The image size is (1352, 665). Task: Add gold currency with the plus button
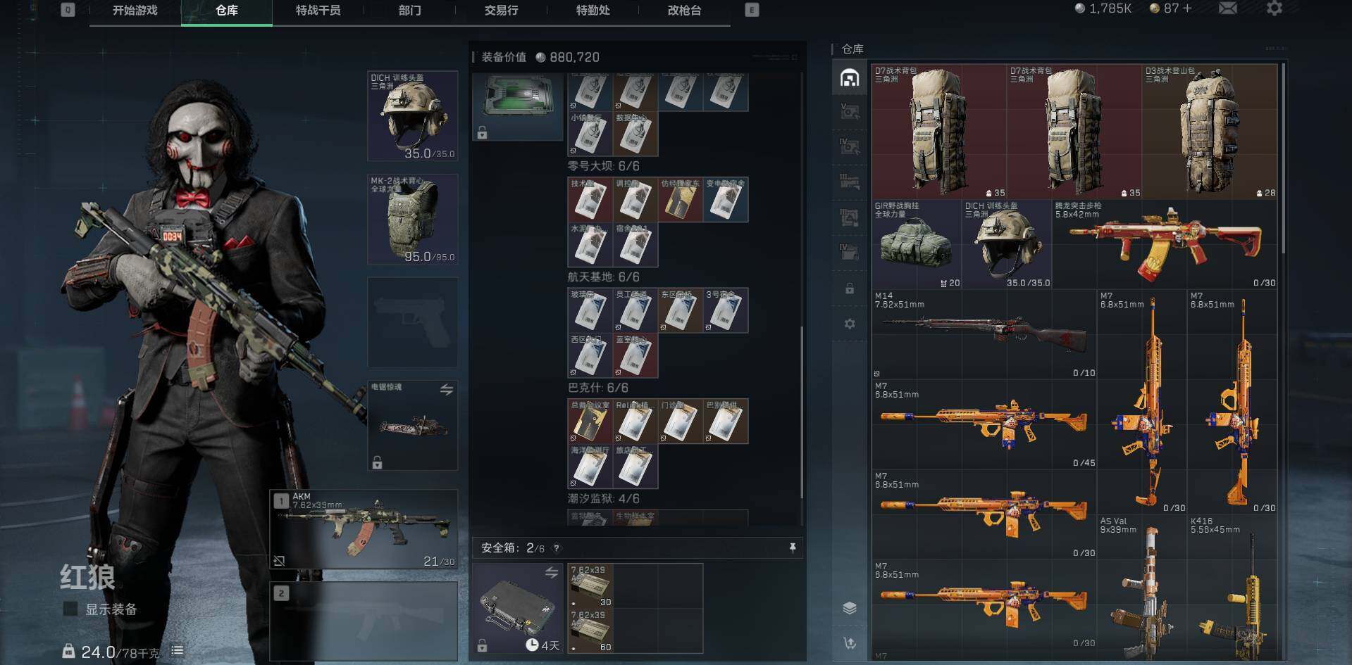click(x=1187, y=8)
